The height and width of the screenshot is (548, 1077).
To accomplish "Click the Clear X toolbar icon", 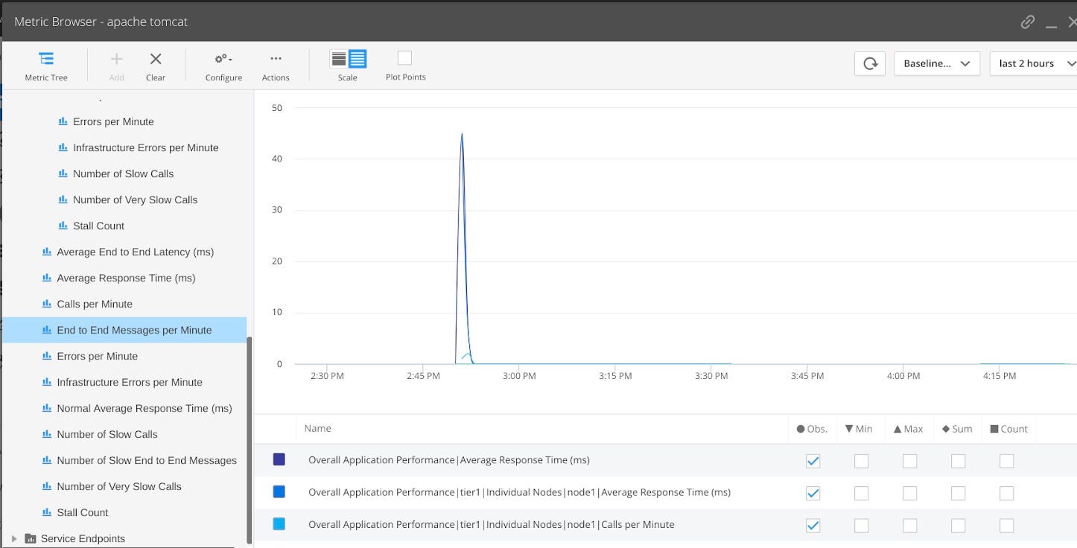I will tap(156, 59).
